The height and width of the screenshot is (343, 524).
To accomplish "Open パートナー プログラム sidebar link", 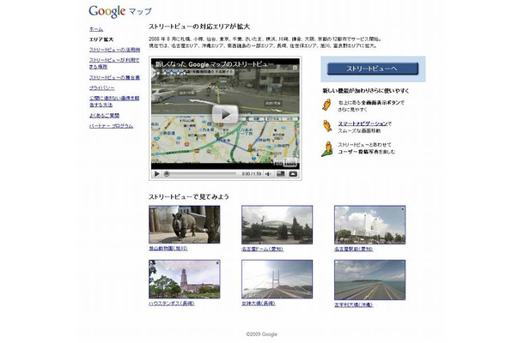I will point(112,126).
